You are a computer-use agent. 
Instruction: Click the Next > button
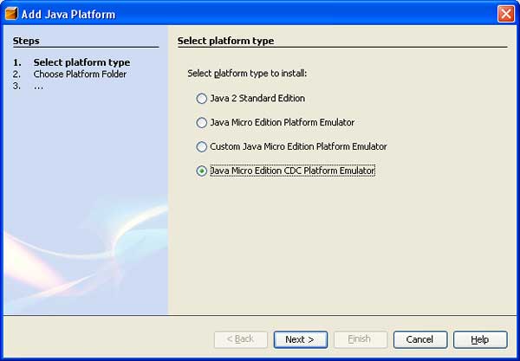[x=301, y=339]
